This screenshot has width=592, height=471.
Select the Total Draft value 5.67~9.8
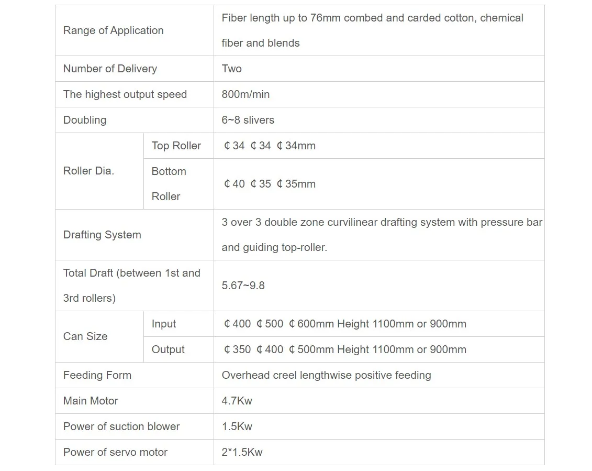point(243,286)
